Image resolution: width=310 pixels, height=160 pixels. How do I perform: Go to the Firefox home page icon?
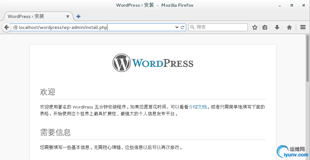289,27
